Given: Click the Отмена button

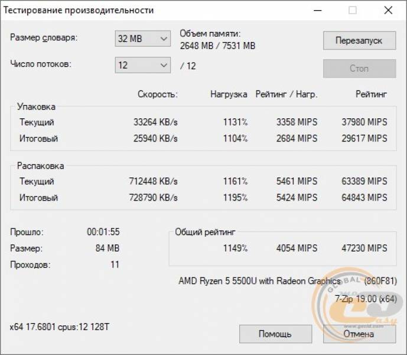Looking at the screenshot, I should coord(360,334).
